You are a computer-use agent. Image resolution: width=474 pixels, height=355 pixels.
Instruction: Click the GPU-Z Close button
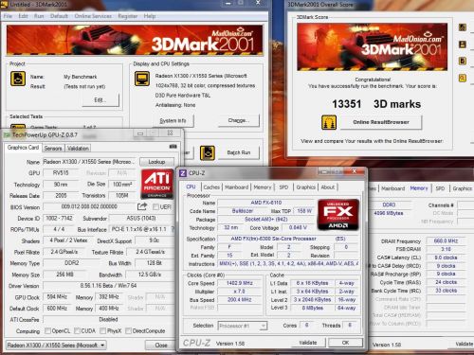161,346
